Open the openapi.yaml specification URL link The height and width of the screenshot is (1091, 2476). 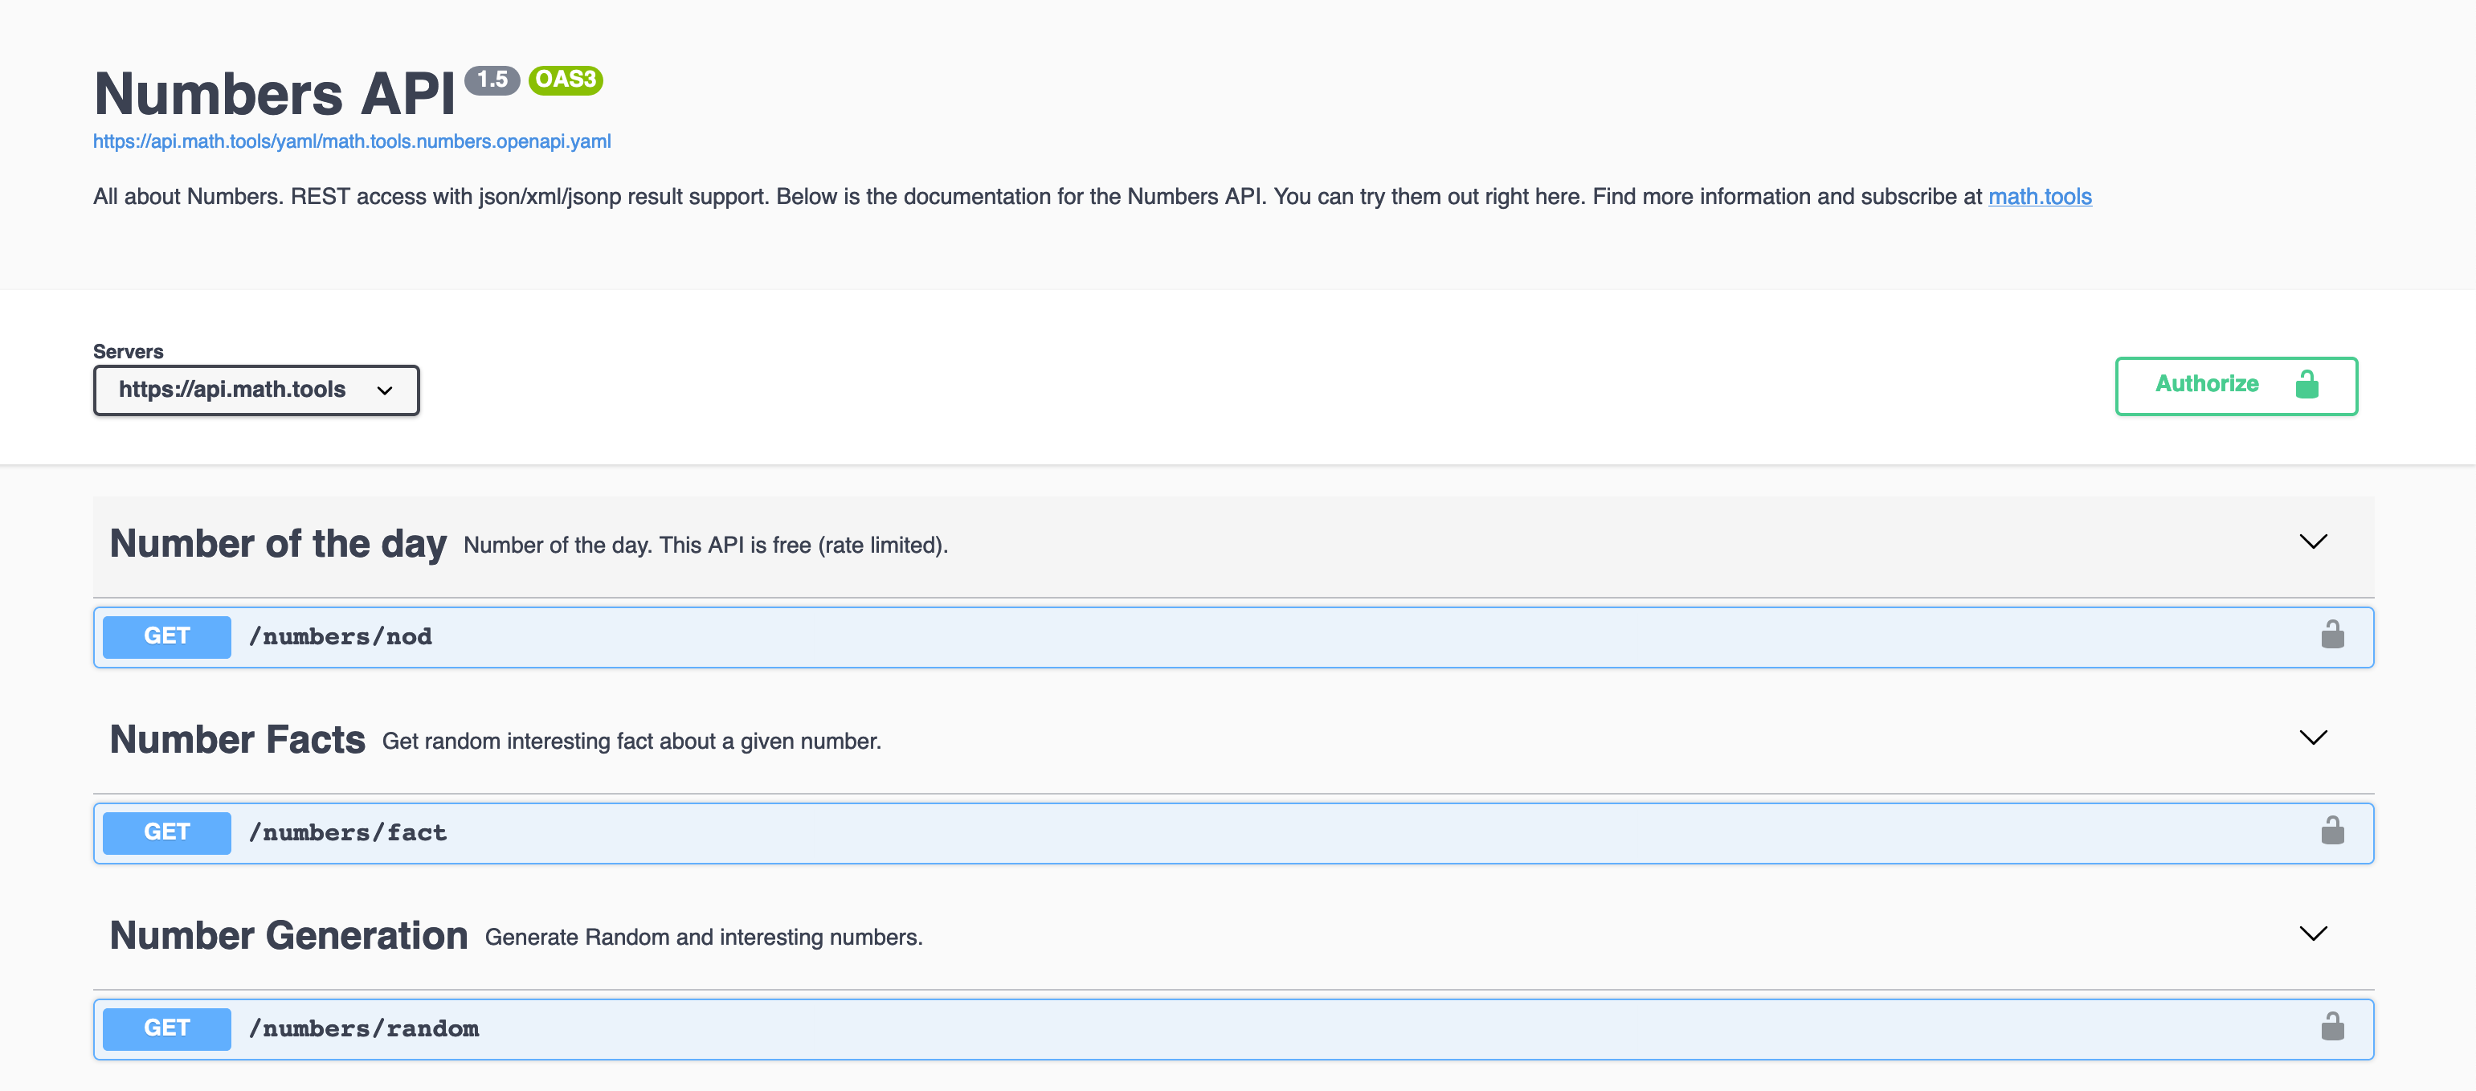352,141
